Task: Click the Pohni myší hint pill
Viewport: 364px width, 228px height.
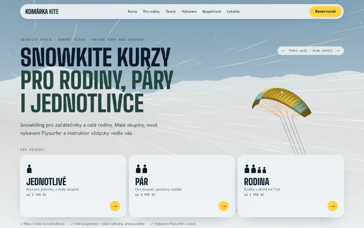Action: [311, 51]
